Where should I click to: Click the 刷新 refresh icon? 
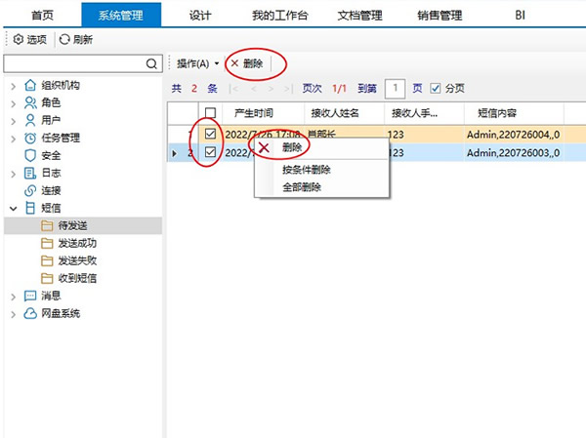point(65,39)
